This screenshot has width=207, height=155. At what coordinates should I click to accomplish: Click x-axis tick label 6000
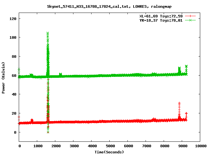pyautogui.click(x=128, y=146)
